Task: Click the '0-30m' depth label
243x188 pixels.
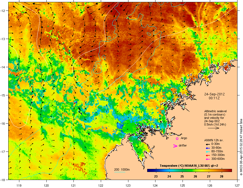Action: 215,144
